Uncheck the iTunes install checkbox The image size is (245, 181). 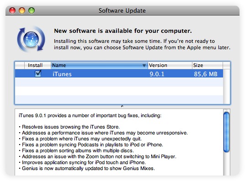38,73
